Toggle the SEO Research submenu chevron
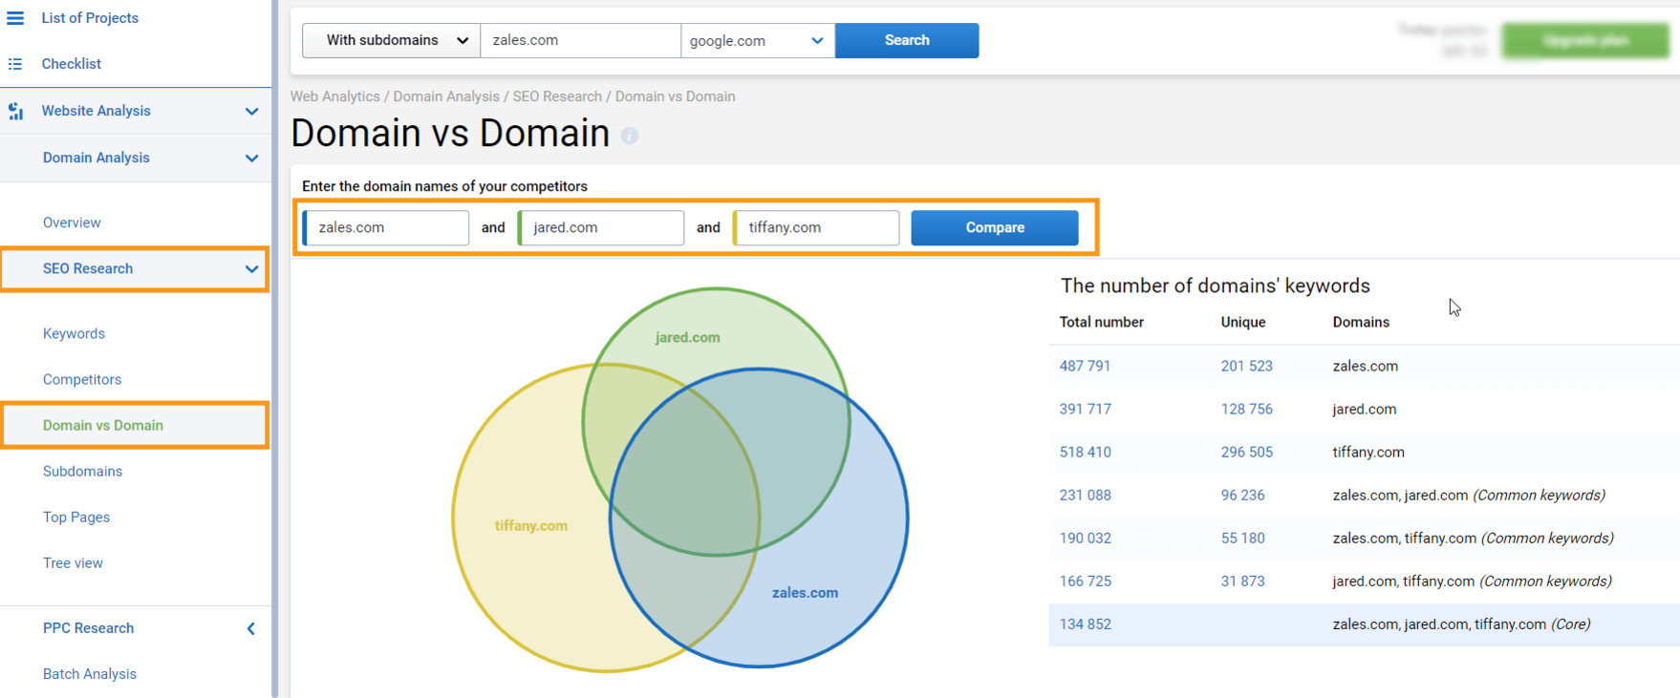Viewport: 1680px width, 698px height. point(251,269)
